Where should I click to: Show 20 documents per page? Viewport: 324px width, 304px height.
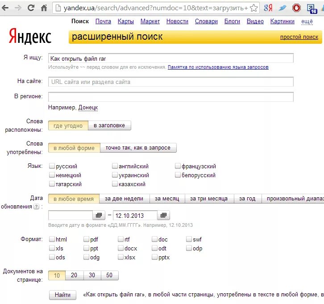(x=75, y=275)
